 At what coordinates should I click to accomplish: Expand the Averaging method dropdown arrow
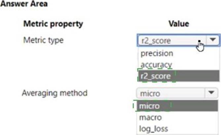(x=211, y=93)
